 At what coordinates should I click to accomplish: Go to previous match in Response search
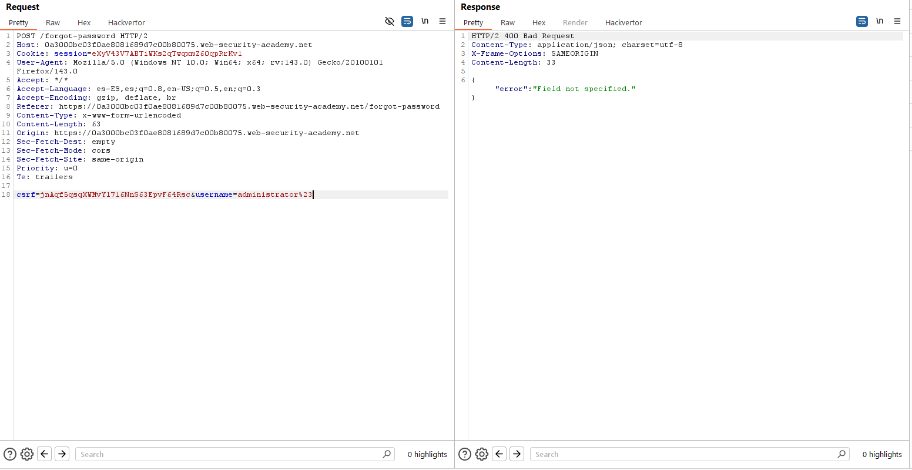pos(499,454)
